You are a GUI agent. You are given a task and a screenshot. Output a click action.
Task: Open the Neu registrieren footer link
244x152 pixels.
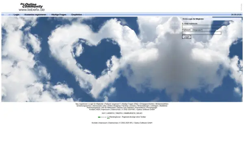coord(82,104)
